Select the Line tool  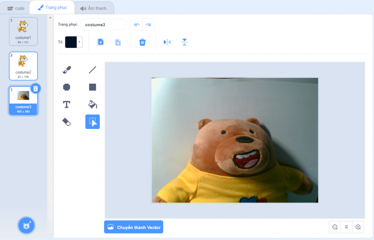[x=92, y=70]
